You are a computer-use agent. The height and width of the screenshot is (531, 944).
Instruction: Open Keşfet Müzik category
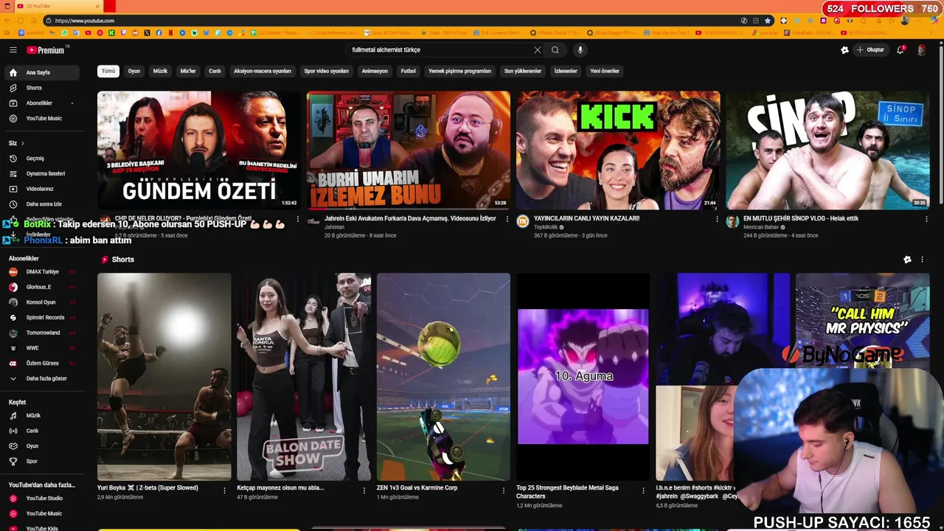tap(42, 415)
